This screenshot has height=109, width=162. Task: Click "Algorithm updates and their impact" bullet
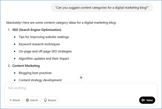point(44,58)
